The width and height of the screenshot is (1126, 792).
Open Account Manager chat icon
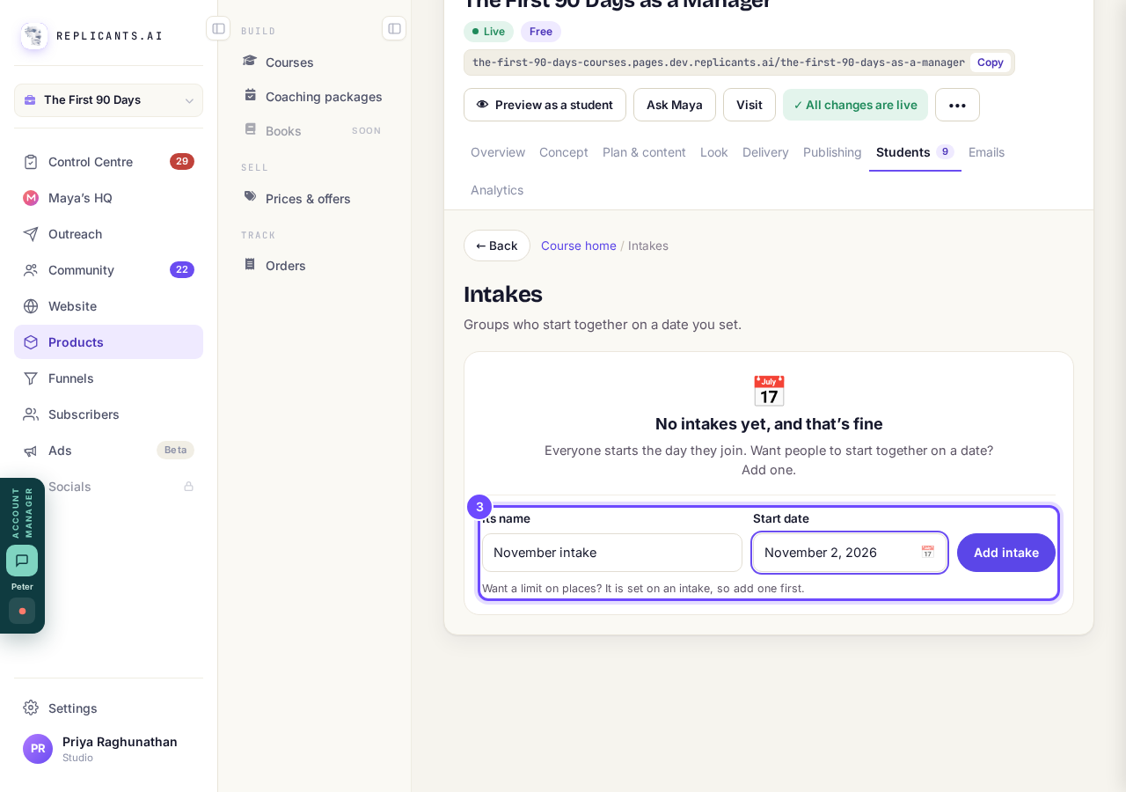click(22, 561)
